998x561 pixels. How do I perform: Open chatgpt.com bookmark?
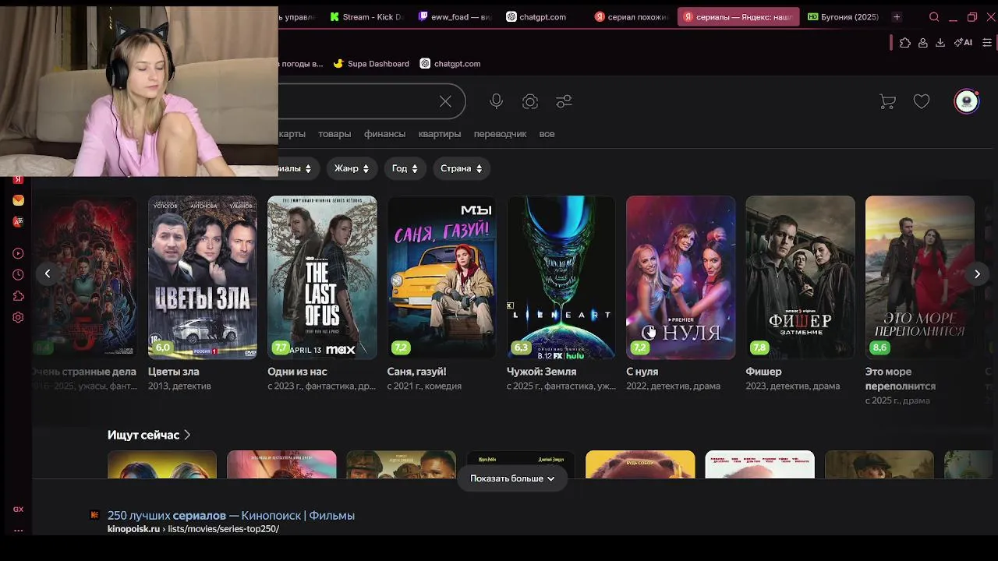pyautogui.click(x=450, y=64)
